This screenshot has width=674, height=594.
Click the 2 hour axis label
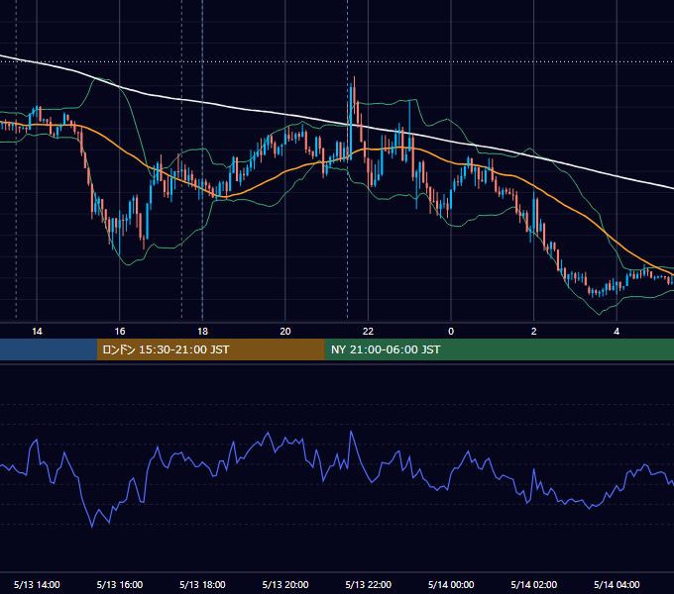click(534, 332)
